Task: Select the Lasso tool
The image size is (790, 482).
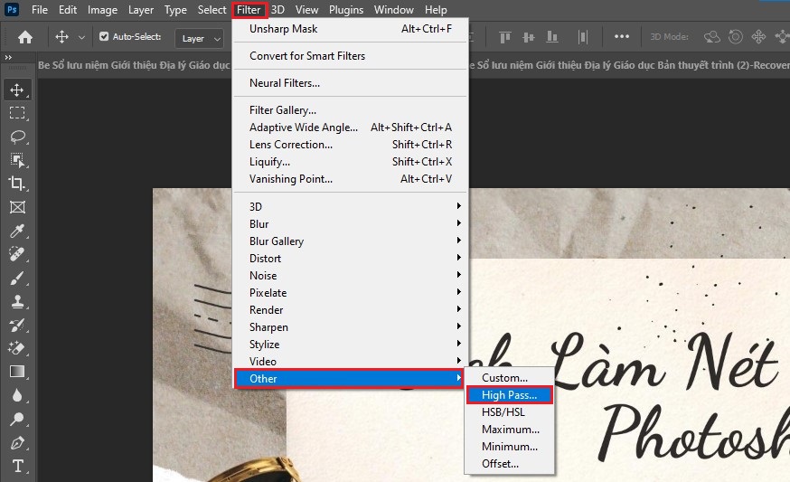Action: click(17, 137)
